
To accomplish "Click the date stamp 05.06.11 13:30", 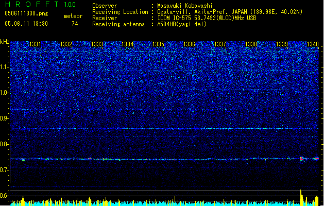I will [26, 24].
